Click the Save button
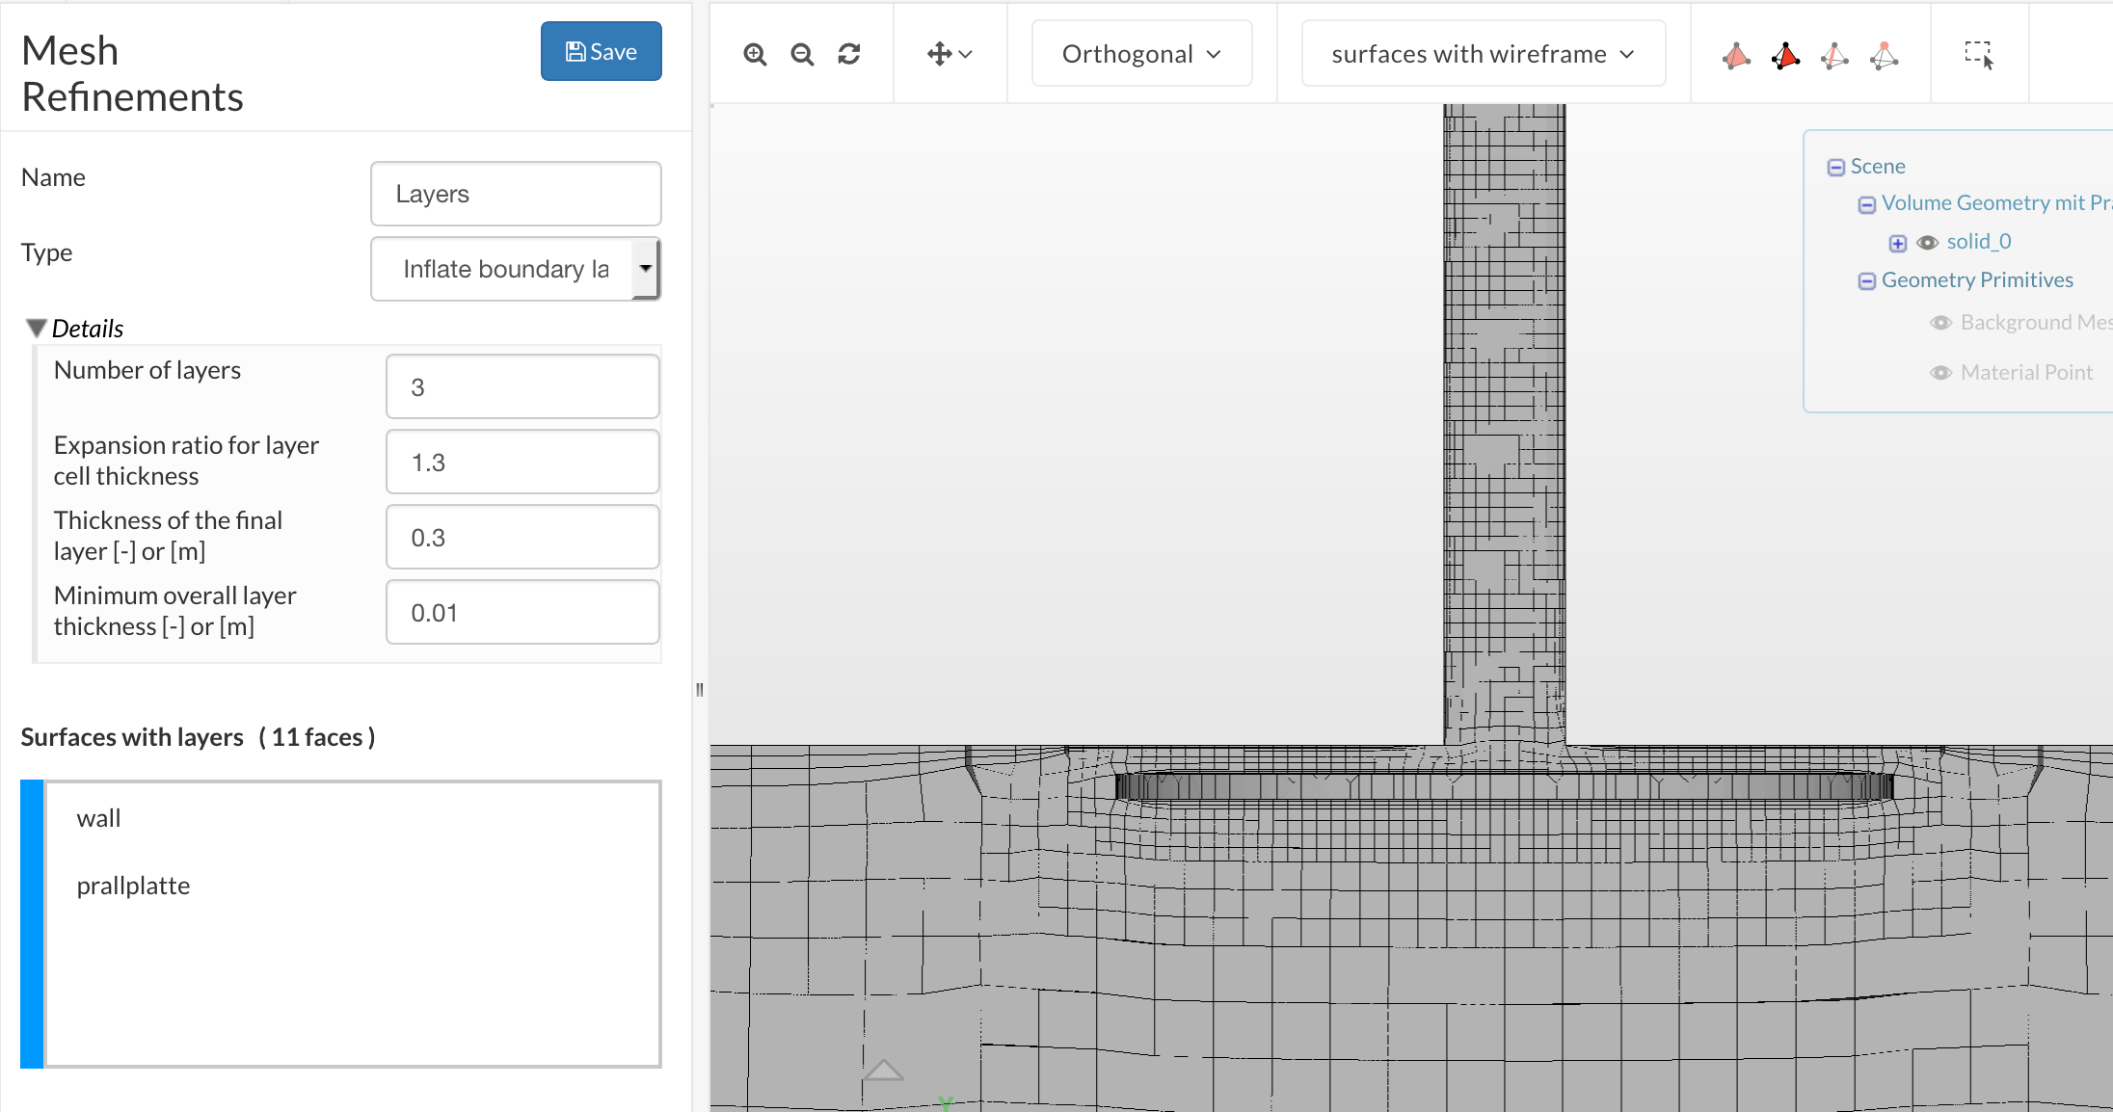2113x1112 pixels. [601, 52]
